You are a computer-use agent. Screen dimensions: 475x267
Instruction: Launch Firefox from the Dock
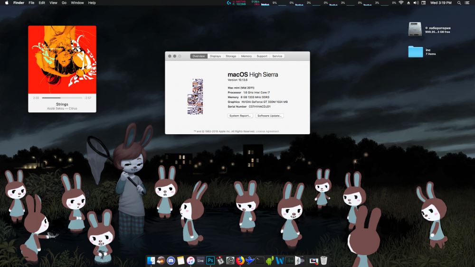[x=240, y=260]
